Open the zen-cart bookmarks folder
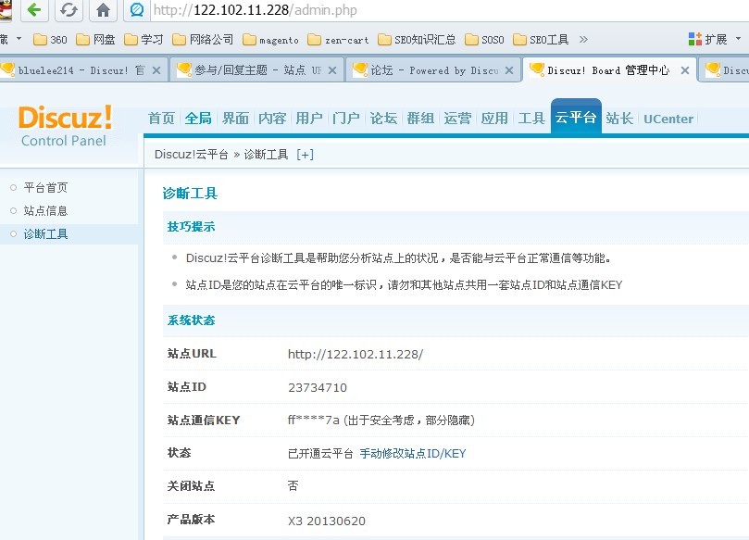The image size is (749, 540). pyautogui.click(x=338, y=40)
